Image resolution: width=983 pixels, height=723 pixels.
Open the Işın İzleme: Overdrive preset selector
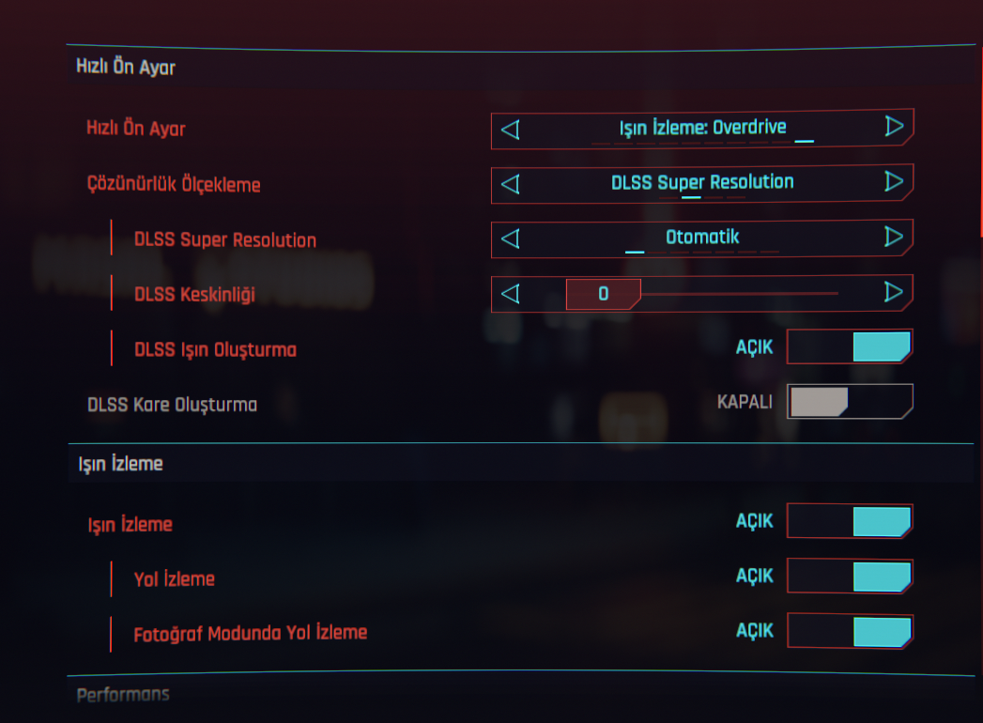[702, 128]
